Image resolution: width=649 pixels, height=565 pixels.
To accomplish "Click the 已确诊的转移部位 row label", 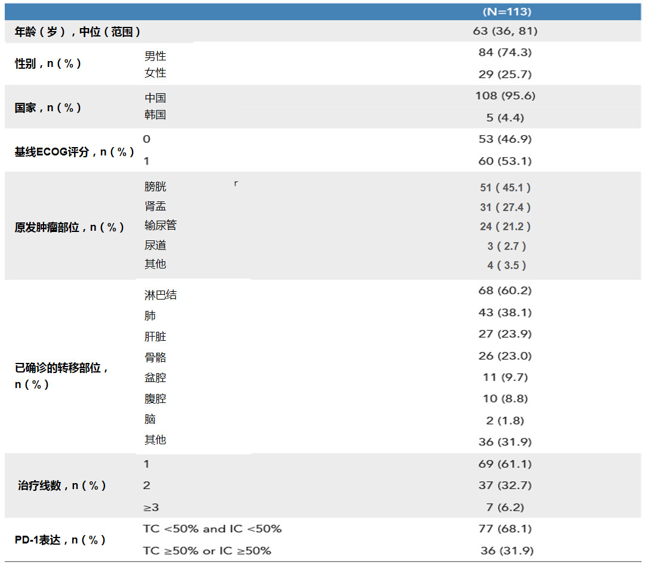I will point(61,376).
